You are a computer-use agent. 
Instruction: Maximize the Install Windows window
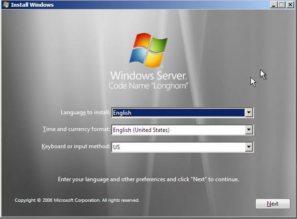[282, 5]
